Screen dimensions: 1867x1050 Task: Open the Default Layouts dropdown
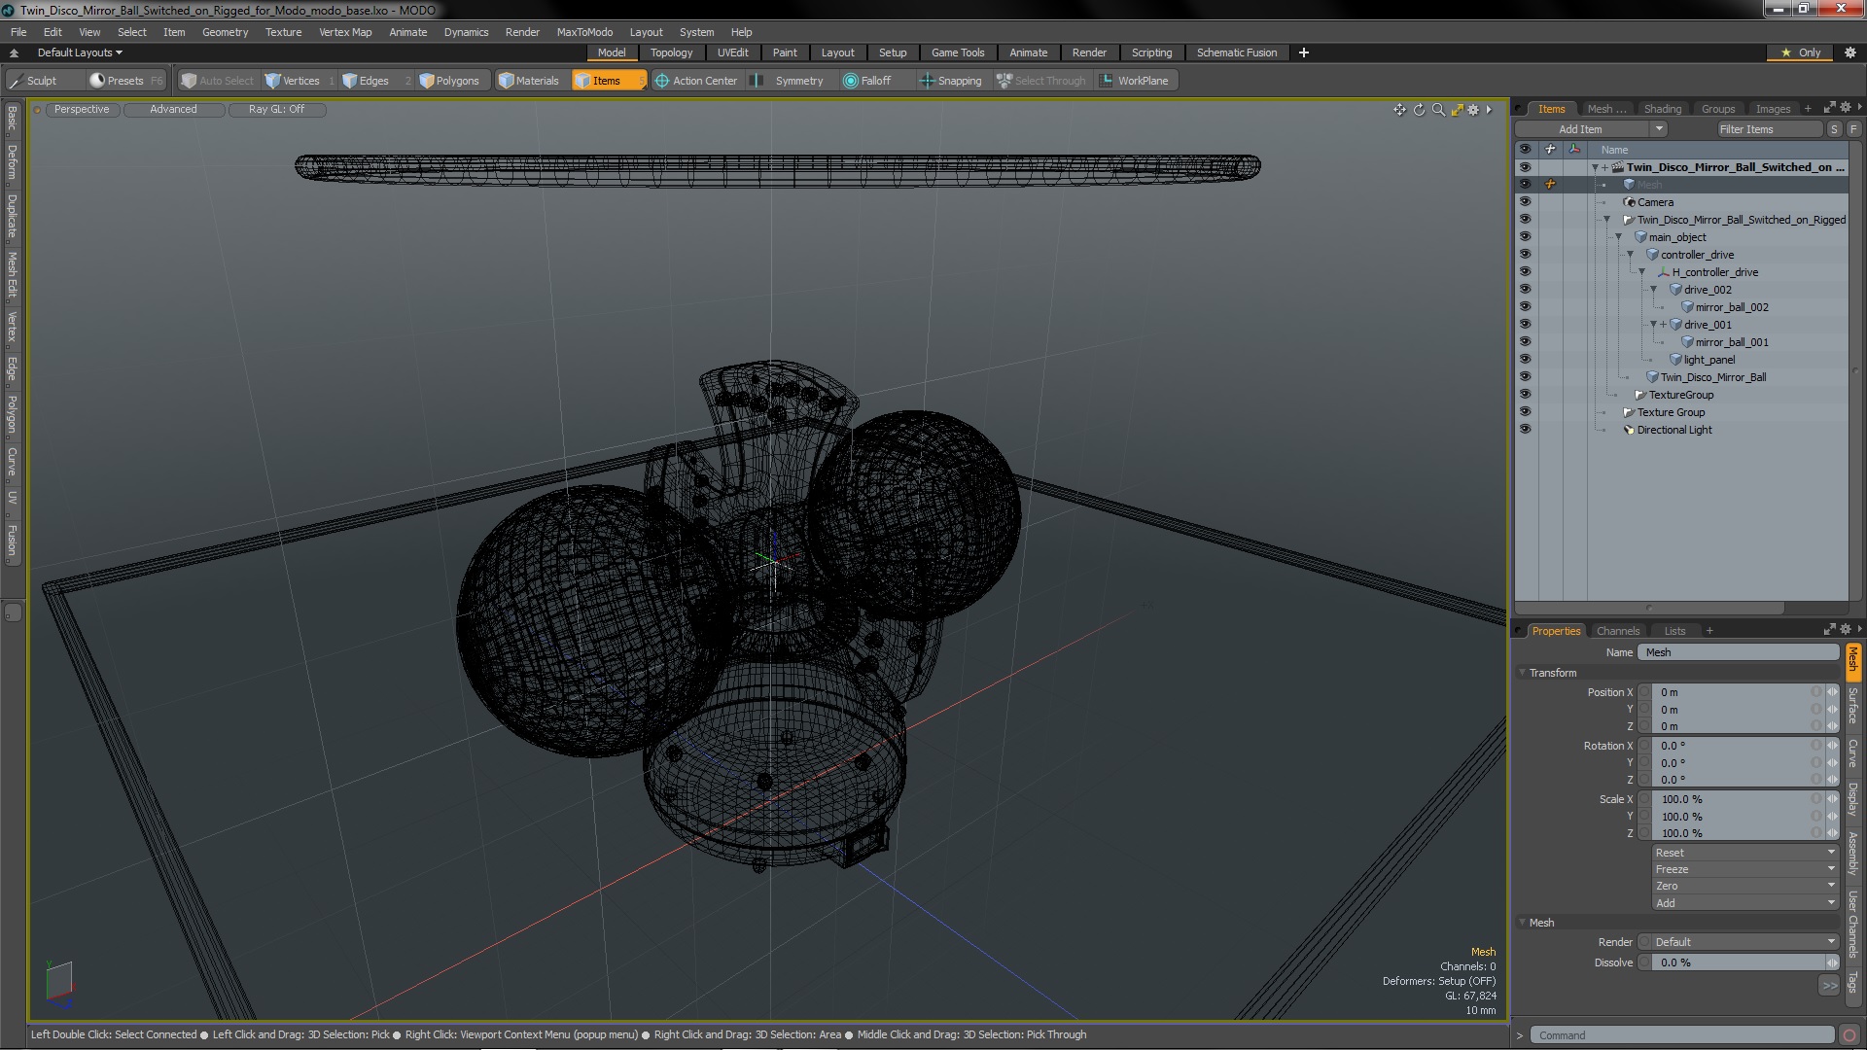coord(80,52)
